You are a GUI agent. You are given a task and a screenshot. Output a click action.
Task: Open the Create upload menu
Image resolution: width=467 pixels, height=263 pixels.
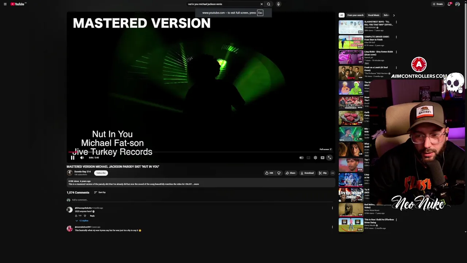click(437, 4)
